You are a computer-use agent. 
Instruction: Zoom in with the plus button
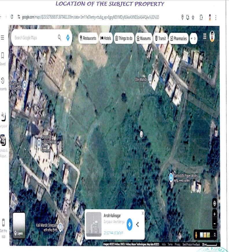click(215, 214)
